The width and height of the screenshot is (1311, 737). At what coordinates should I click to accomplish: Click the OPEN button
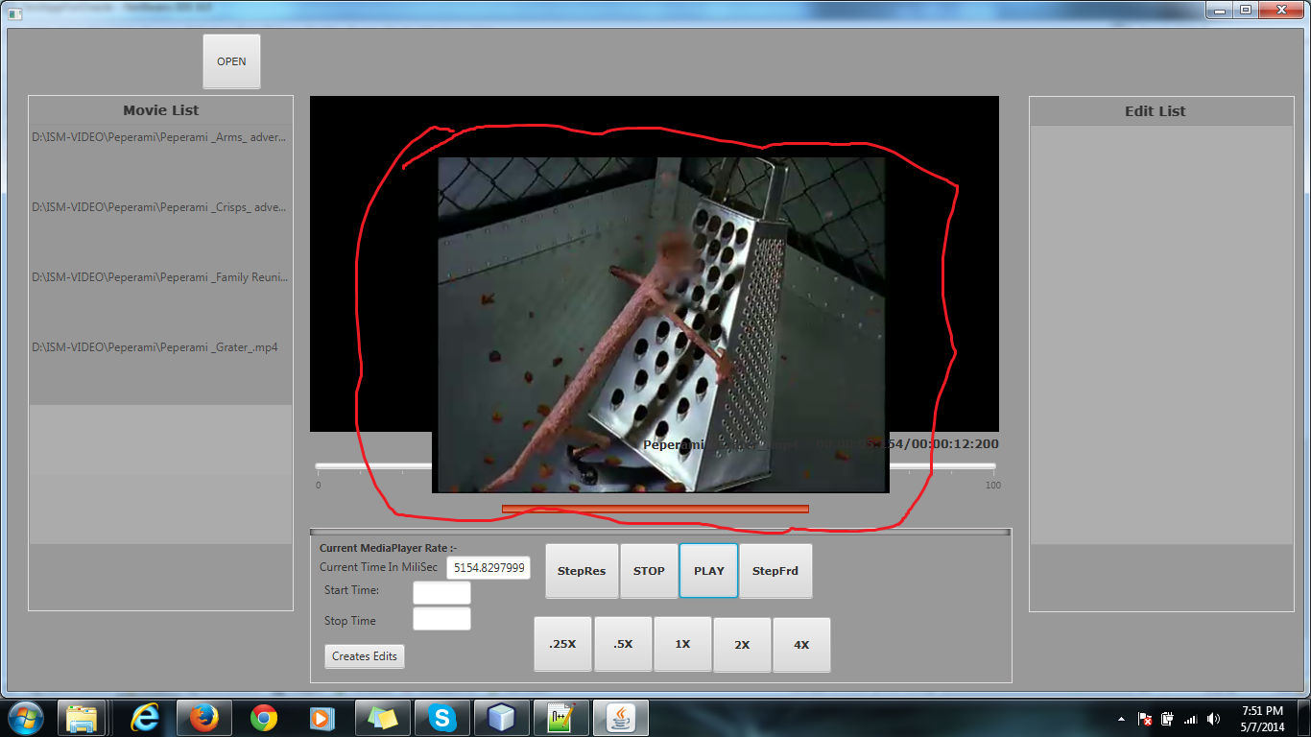pyautogui.click(x=231, y=61)
